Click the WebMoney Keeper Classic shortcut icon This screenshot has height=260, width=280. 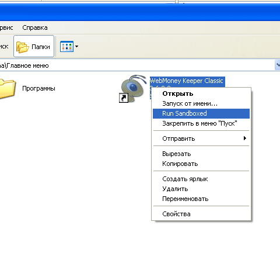point(133,89)
